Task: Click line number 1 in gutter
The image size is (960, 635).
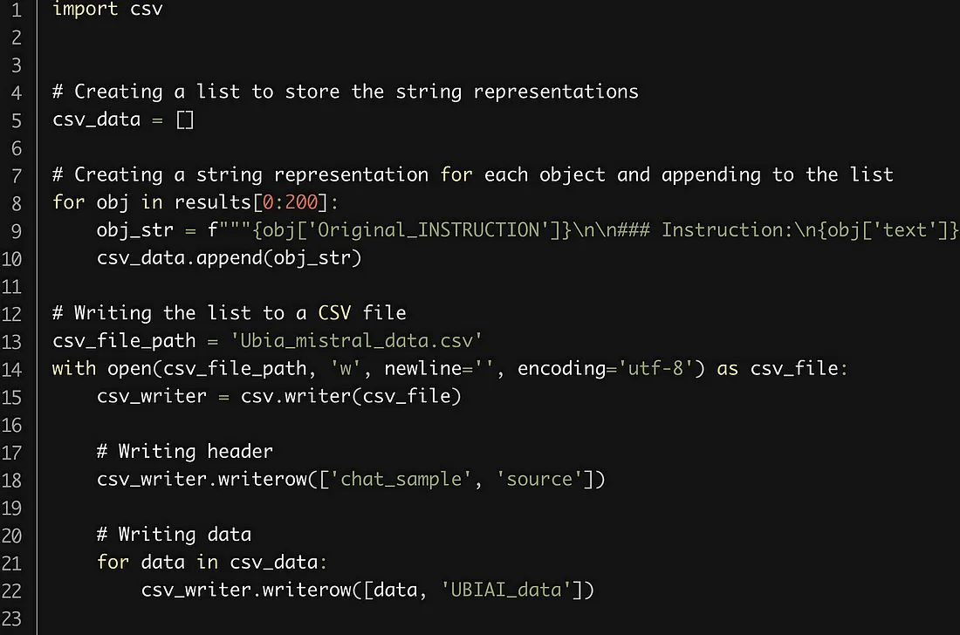Action: [x=17, y=10]
